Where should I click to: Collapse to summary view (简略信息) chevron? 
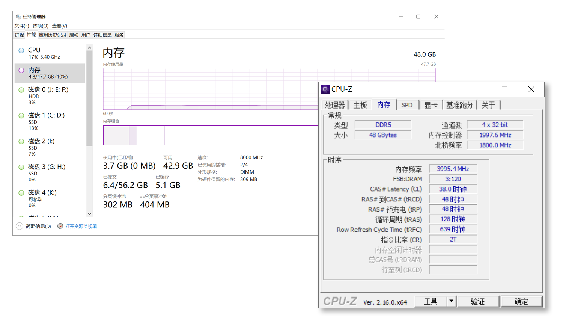pos(20,226)
